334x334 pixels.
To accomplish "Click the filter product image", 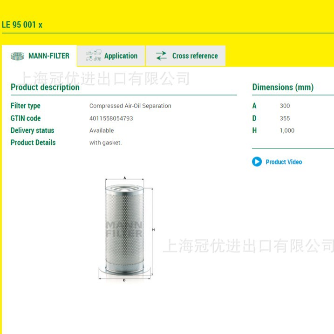I will (x=127, y=229).
